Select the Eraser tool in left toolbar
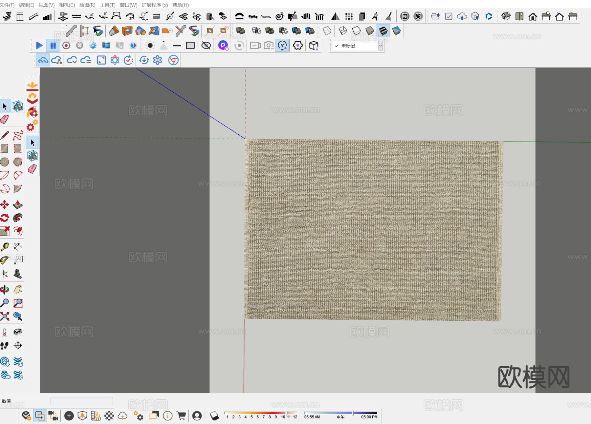 pyautogui.click(x=5, y=120)
